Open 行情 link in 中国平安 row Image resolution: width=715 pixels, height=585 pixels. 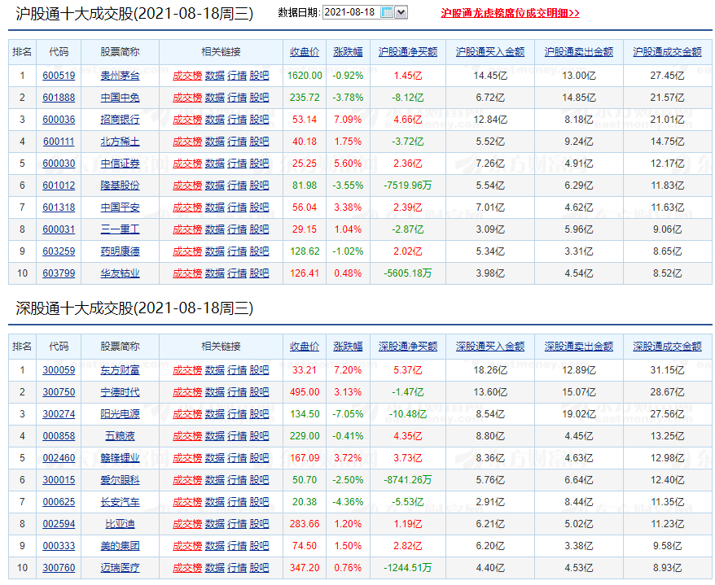pyautogui.click(x=237, y=207)
